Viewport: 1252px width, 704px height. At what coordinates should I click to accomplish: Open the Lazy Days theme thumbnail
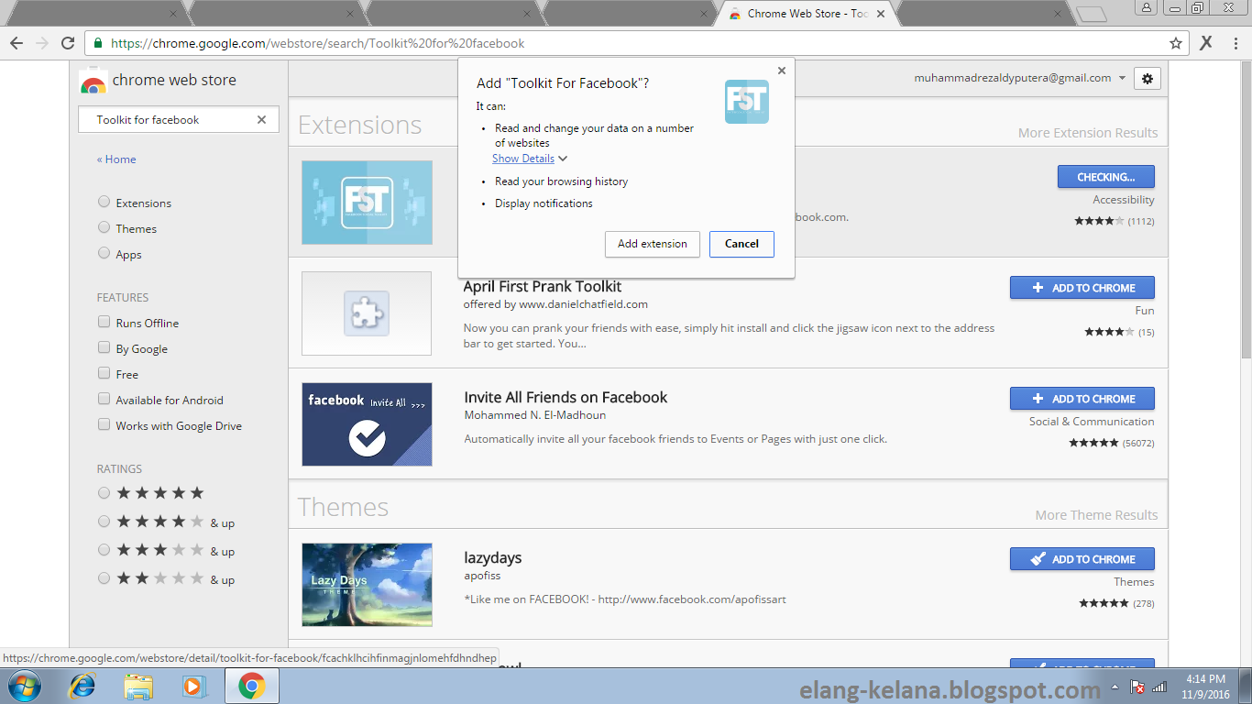click(367, 585)
